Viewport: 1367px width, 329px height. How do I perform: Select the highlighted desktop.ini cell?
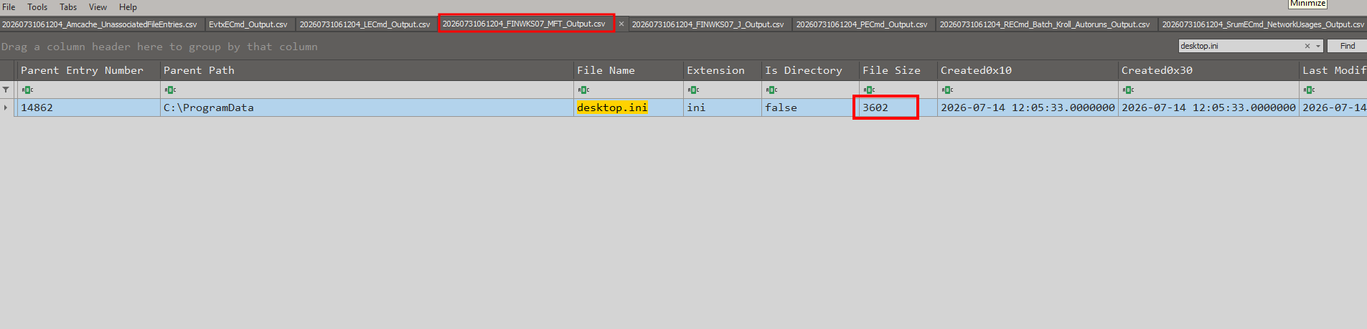tap(629, 108)
